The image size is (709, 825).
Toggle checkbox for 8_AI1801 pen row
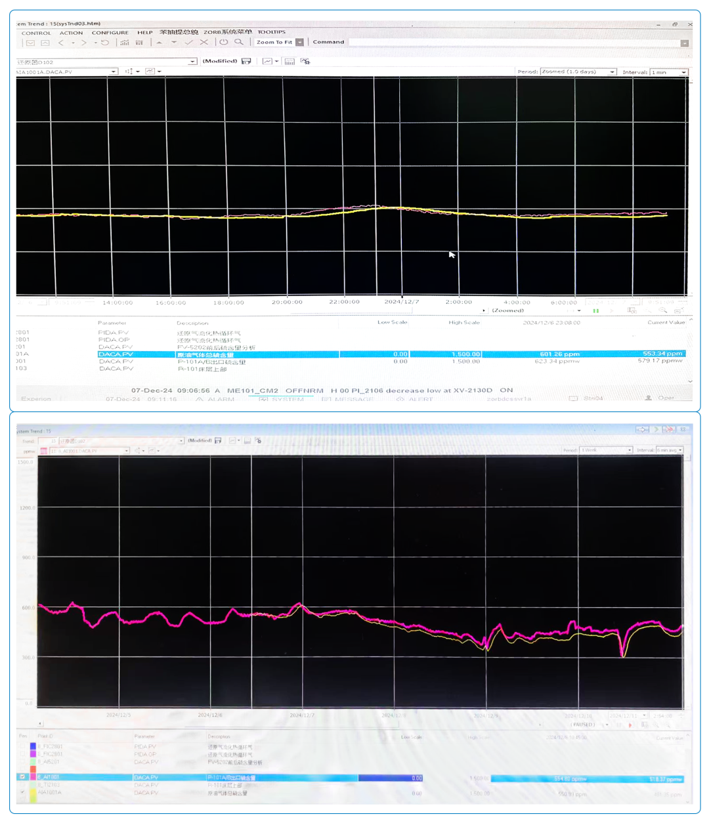[23, 777]
